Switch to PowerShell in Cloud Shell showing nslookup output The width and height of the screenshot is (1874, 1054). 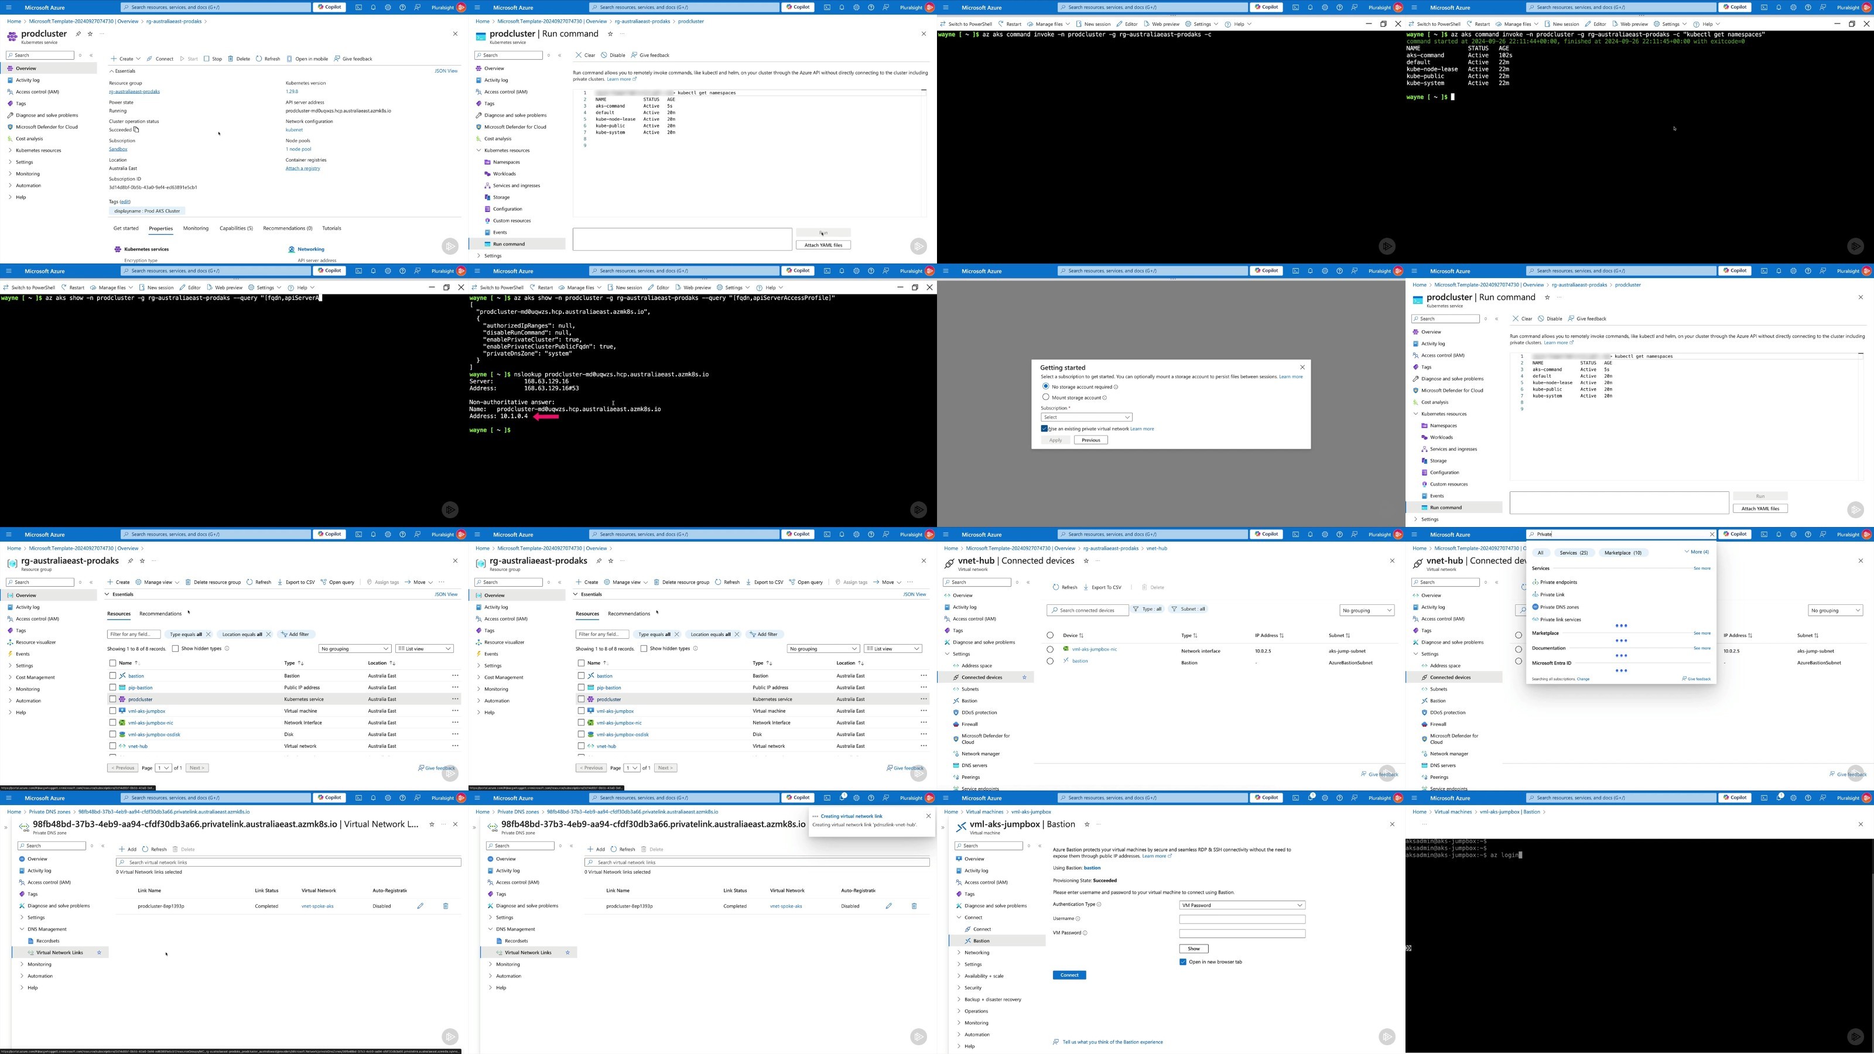click(x=498, y=288)
